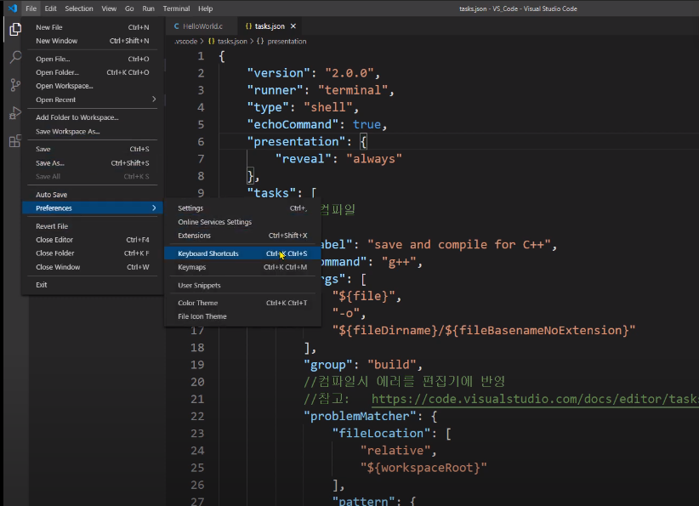The width and height of the screenshot is (699, 506).
Task: Click the "${workspaceRoot}" string
Action: pos(423,468)
